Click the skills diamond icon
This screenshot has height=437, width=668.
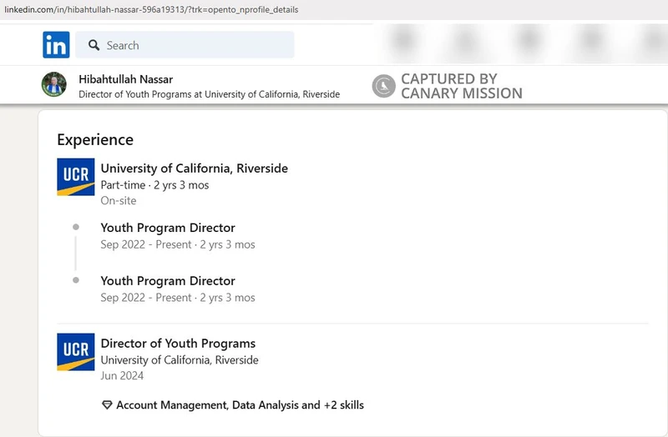click(x=107, y=405)
